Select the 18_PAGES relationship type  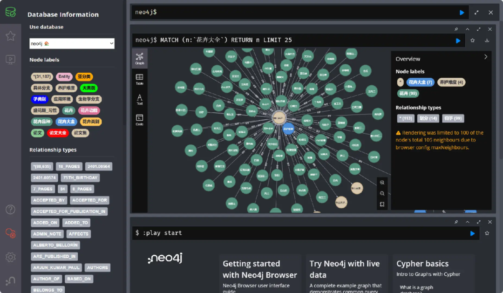tap(69, 167)
